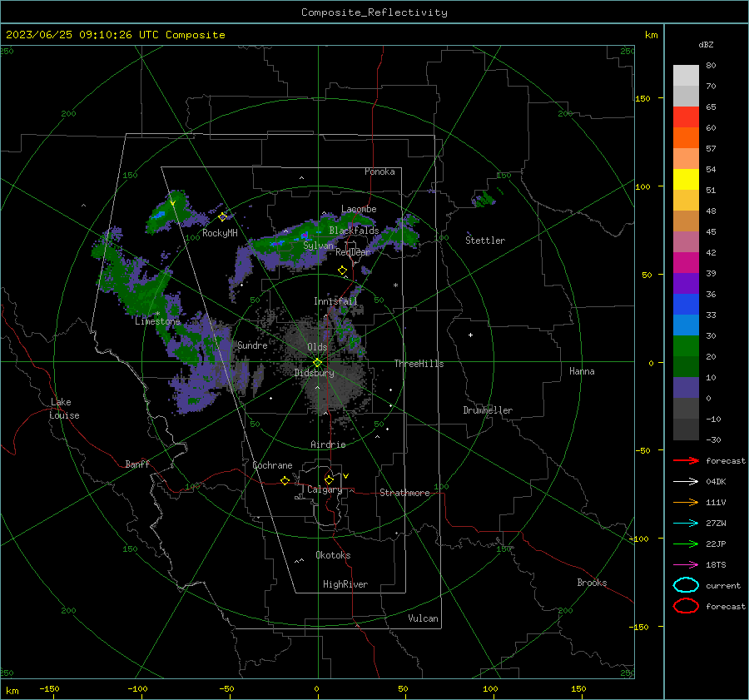Click the dBZ legend heading
The height and width of the screenshot is (700, 749).
[x=706, y=44]
